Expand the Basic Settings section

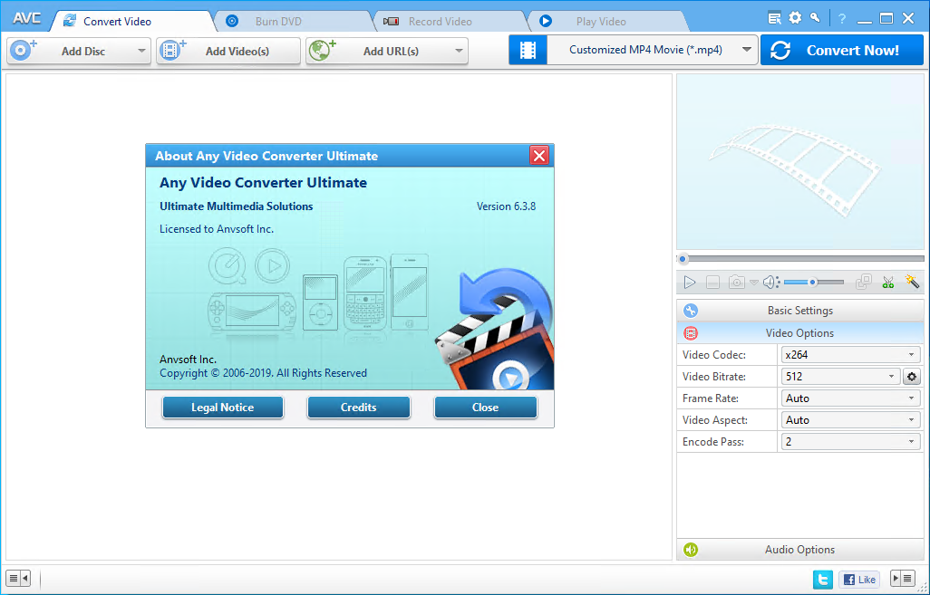pos(800,311)
